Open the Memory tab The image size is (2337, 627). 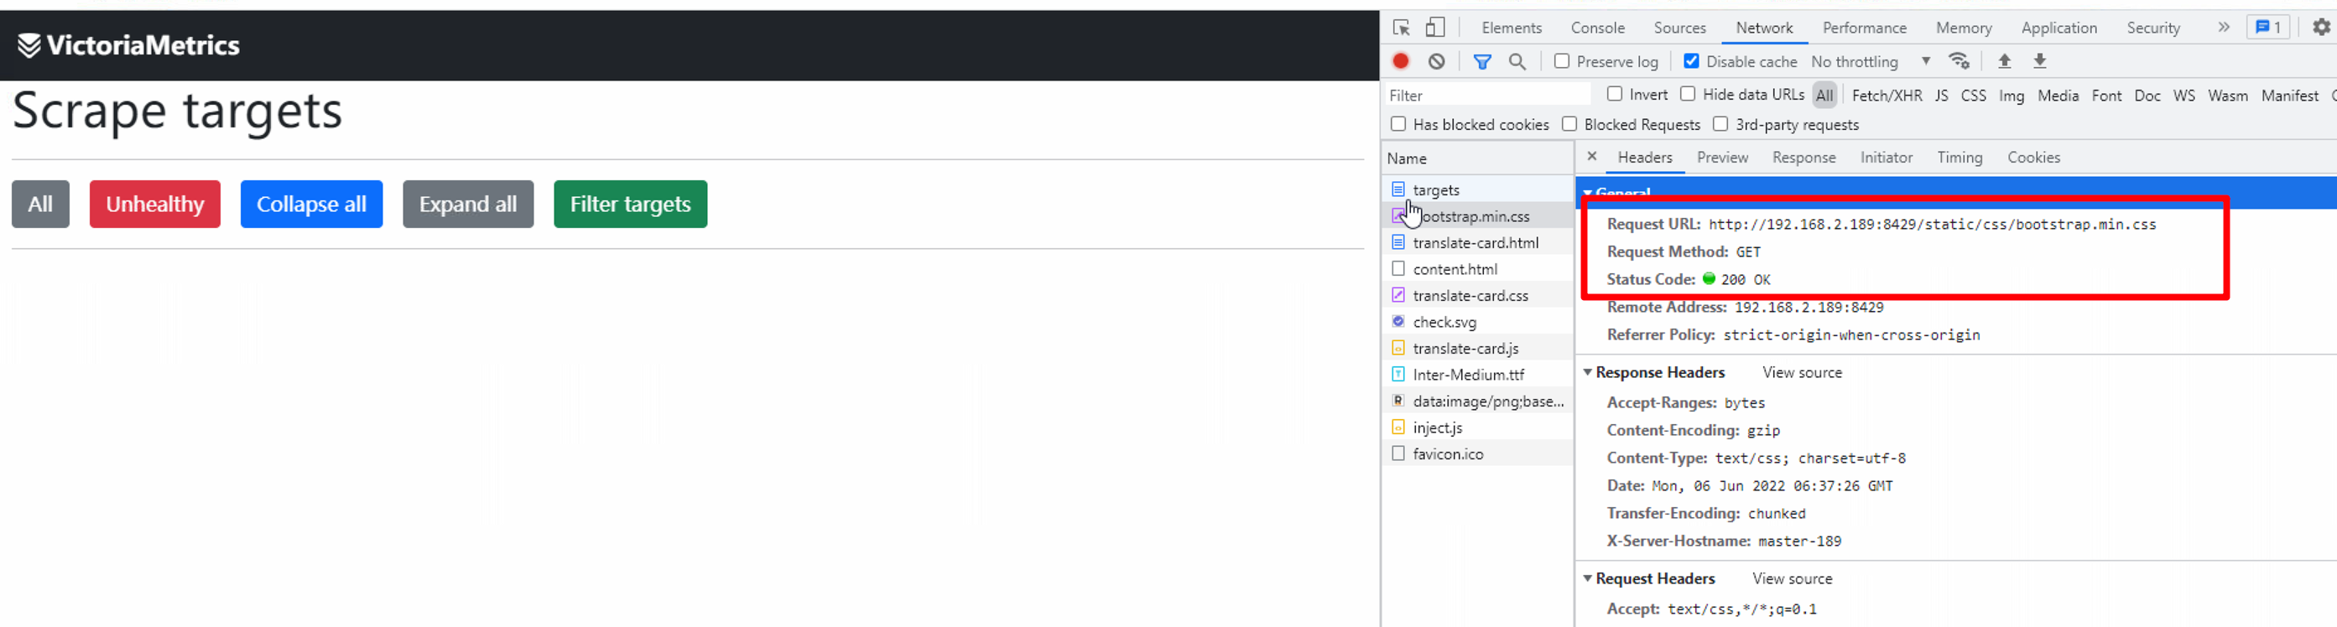[x=1963, y=27]
